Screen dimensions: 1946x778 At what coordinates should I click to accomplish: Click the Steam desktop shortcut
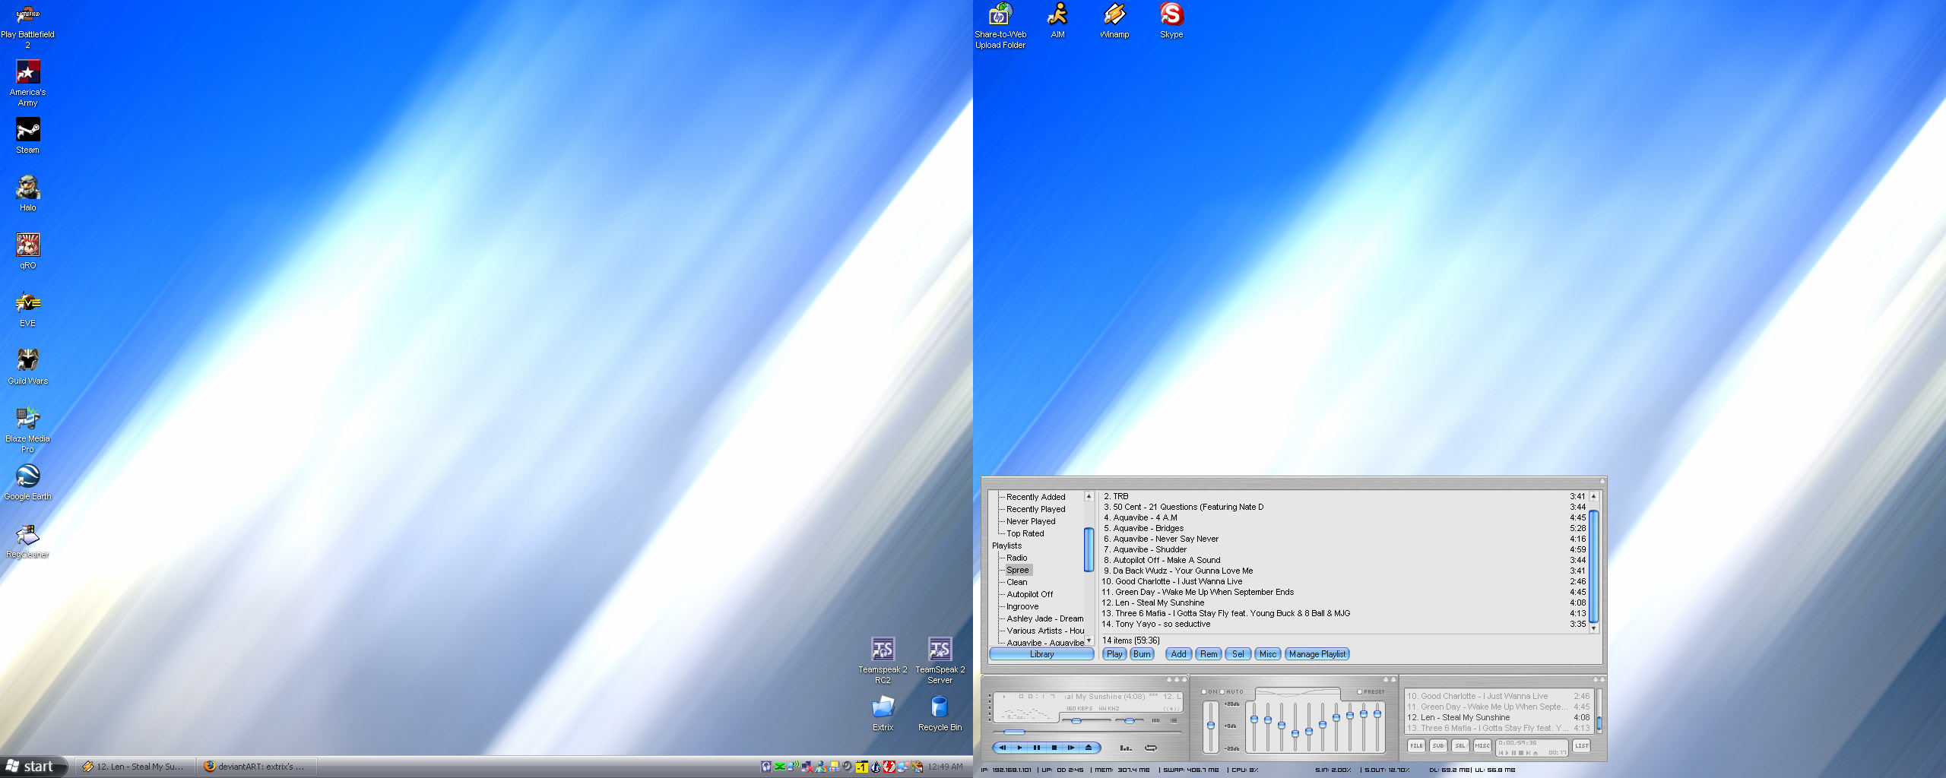[x=27, y=137]
